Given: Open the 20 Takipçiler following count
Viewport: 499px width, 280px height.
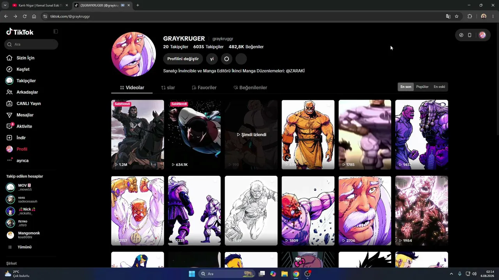Looking at the screenshot, I should pyautogui.click(x=175, y=47).
